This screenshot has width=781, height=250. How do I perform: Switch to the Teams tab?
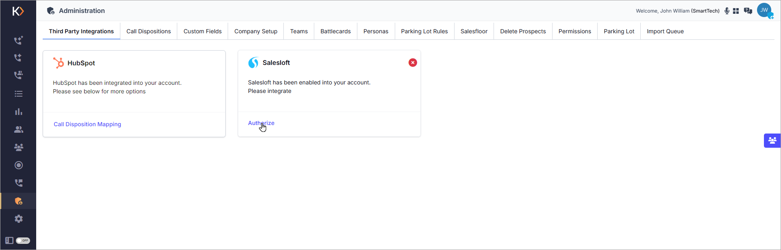(x=299, y=31)
